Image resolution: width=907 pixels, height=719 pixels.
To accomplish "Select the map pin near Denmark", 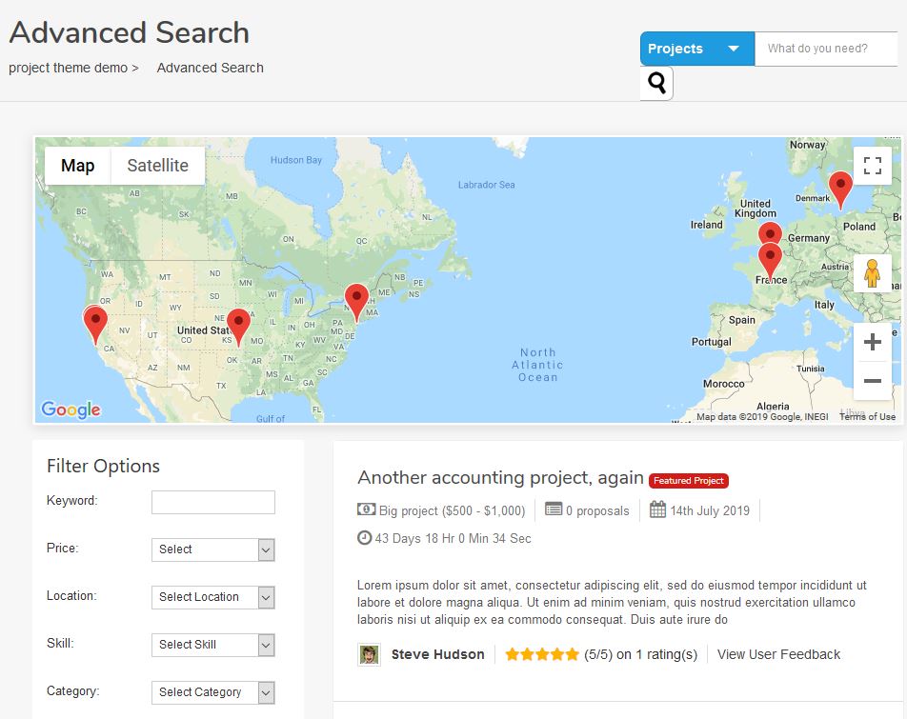I will [840, 190].
